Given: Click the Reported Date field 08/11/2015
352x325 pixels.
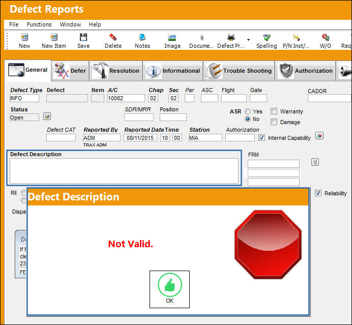Looking at the screenshot, I should point(140,138).
